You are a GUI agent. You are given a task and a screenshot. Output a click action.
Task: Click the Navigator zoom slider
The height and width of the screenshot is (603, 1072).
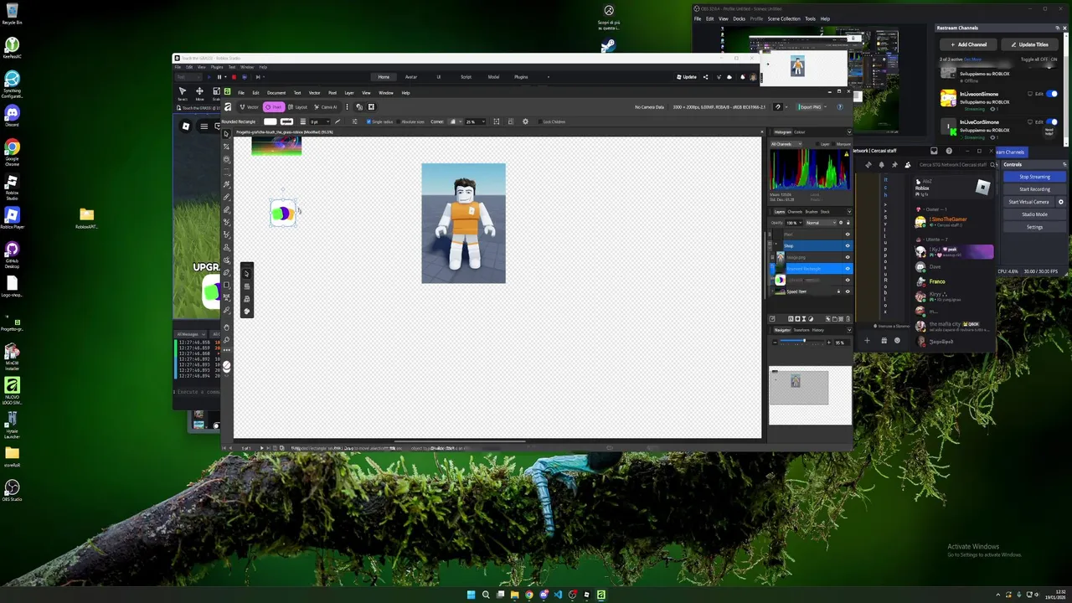click(x=802, y=342)
